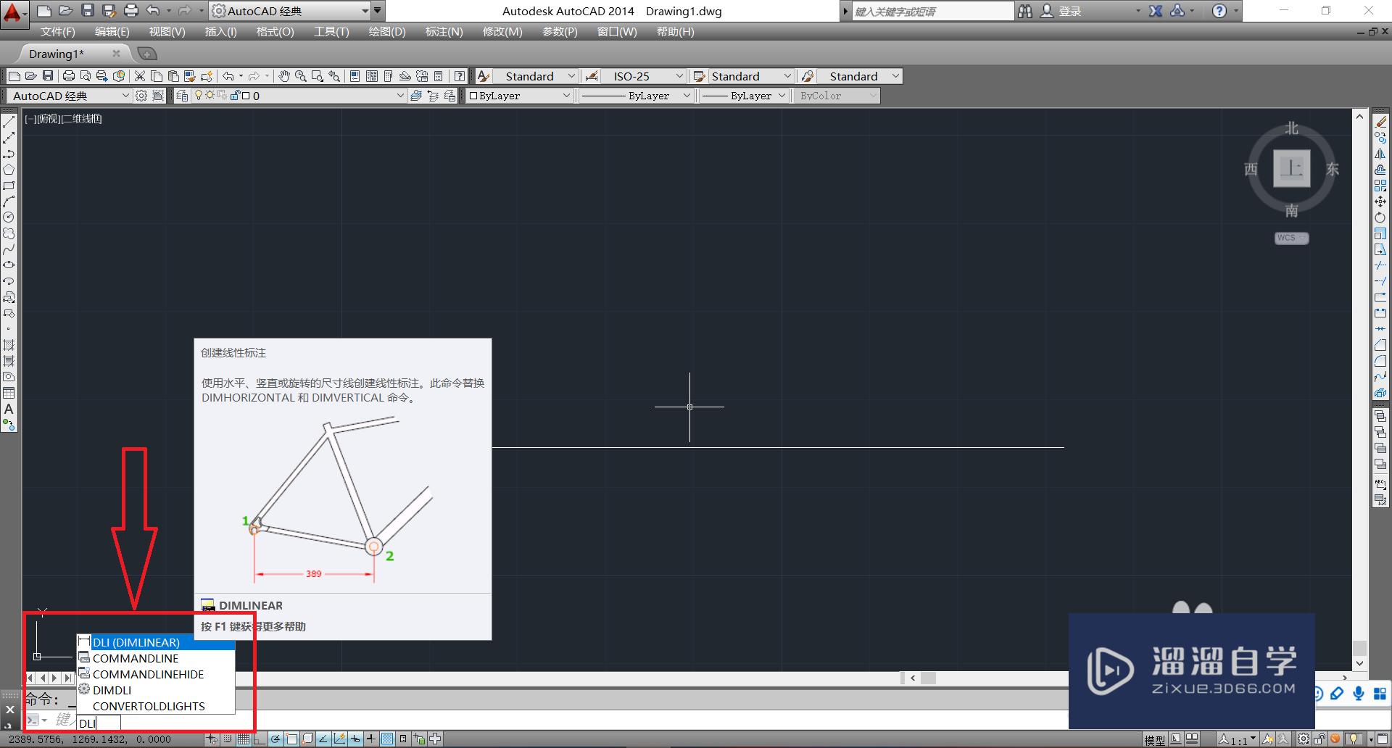Viewport: 1392px width, 748px height.
Task: Open the 绘图(D) menu
Action: (x=387, y=32)
